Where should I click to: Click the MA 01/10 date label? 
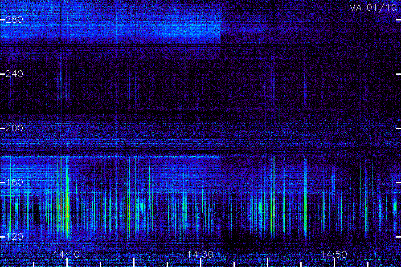(x=373, y=8)
